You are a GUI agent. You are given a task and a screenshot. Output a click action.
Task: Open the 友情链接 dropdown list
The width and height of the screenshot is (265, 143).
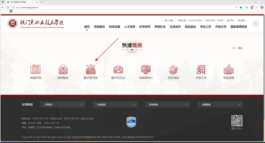[220, 105]
